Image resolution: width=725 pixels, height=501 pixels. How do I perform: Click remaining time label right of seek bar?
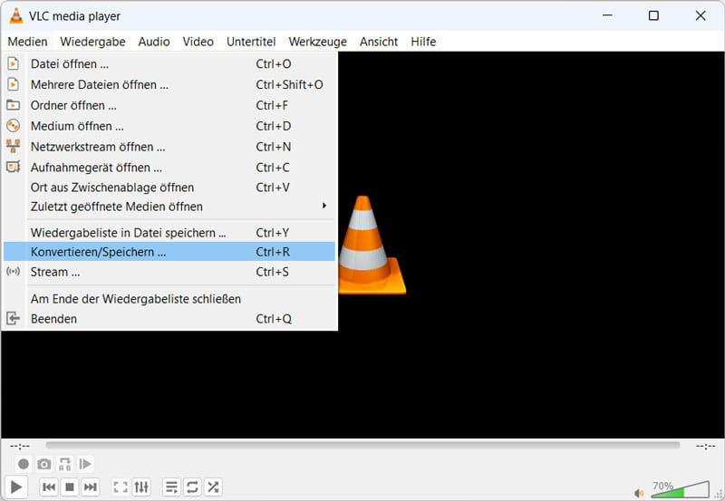click(x=706, y=446)
